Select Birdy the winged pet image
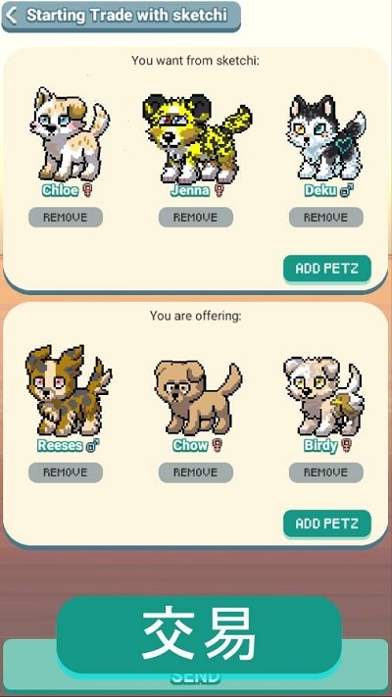 (324, 396)
